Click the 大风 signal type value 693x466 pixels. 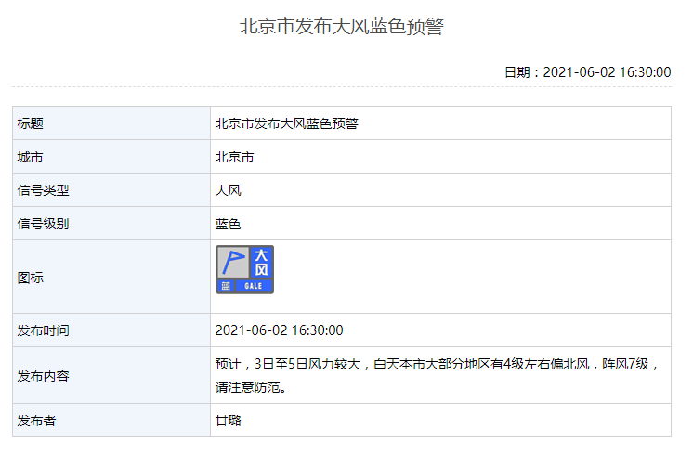pos(228,190)
